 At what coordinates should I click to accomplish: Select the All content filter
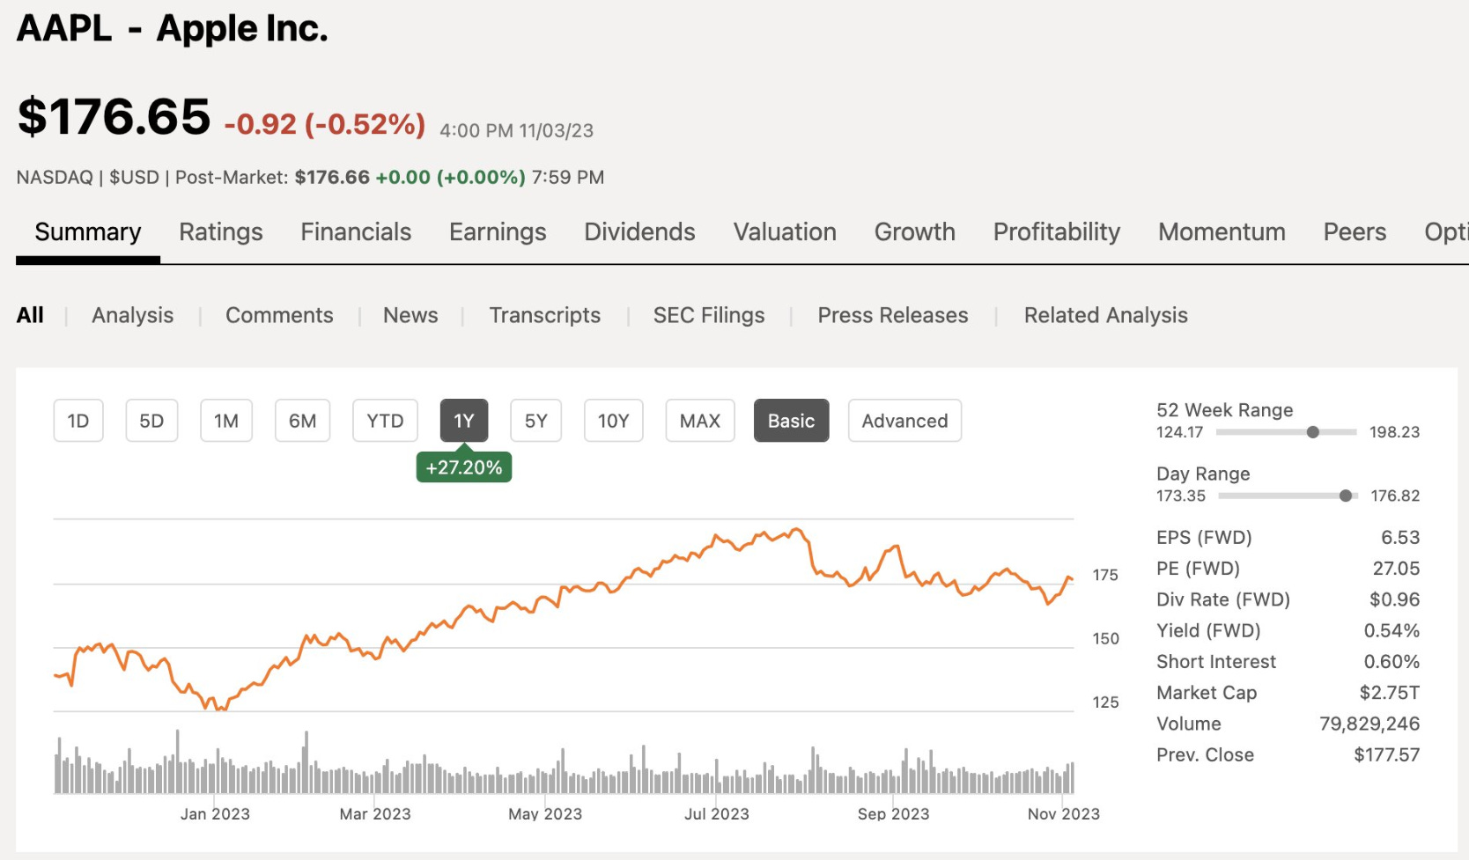coord(30,315)
